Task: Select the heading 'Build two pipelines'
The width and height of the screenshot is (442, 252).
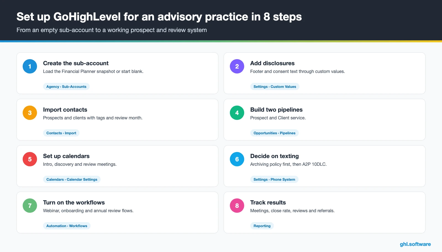Action: 276,110
